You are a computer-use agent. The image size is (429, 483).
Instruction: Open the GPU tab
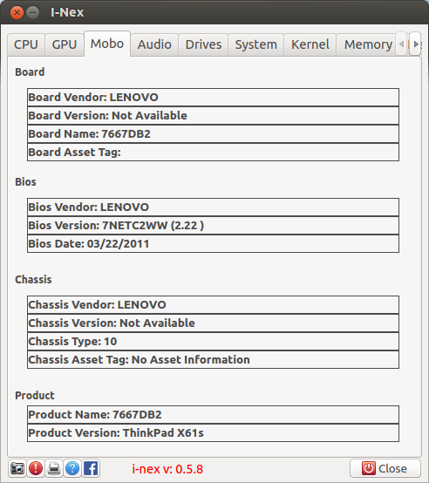65,44
